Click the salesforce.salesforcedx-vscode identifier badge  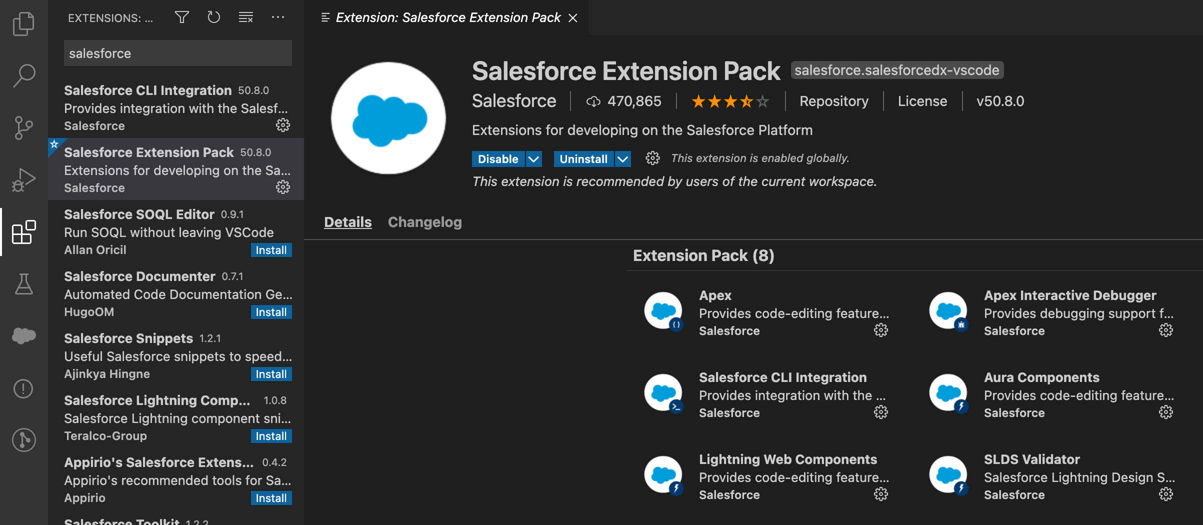pos(897,70)
